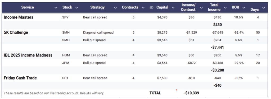Open the Stock column filter dropdown
The image size is (271, 99).
tap(77, 8)
